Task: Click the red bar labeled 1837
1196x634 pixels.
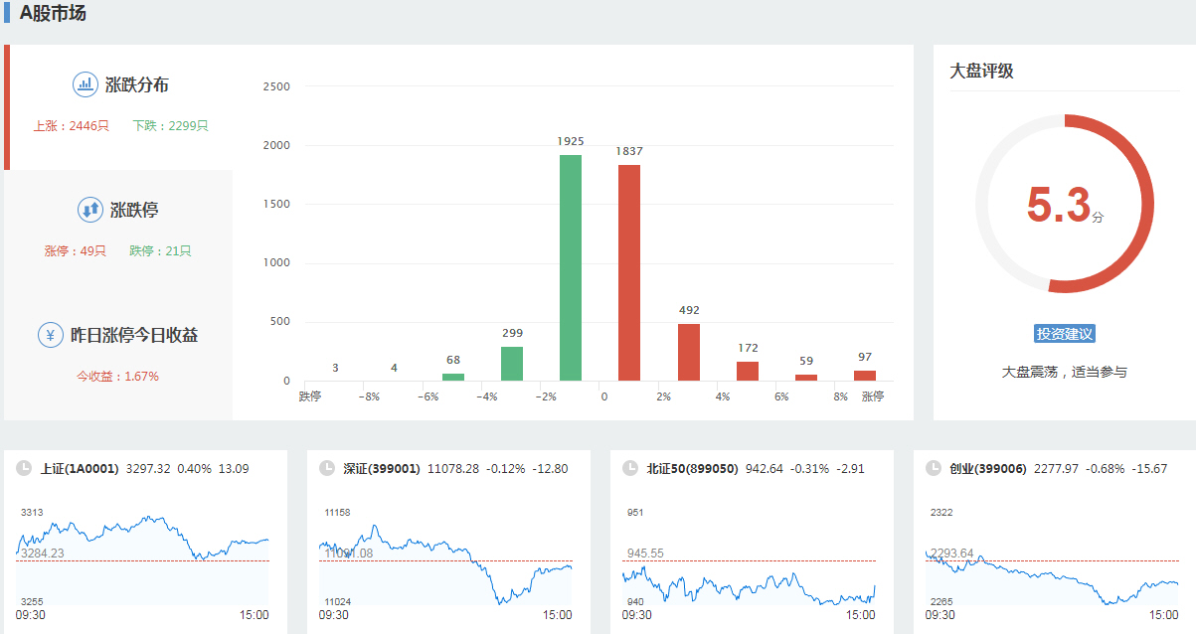Action: click(629, 273)
